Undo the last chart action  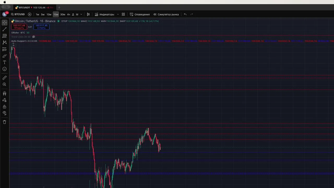coord(185,14)
